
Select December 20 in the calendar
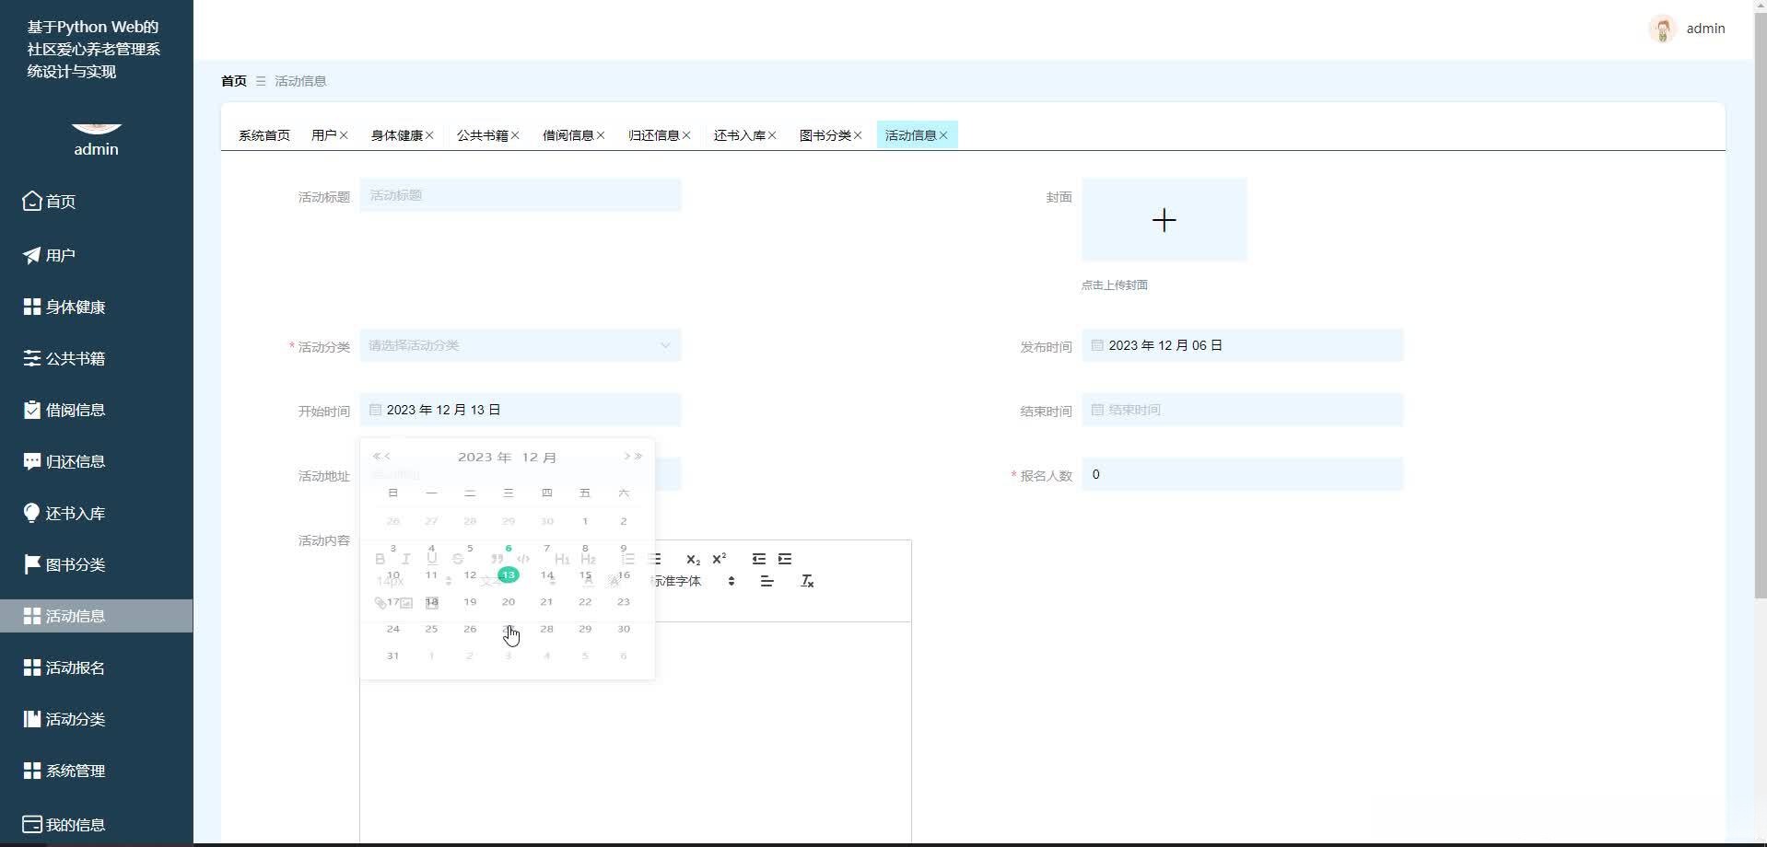(509, 601)
